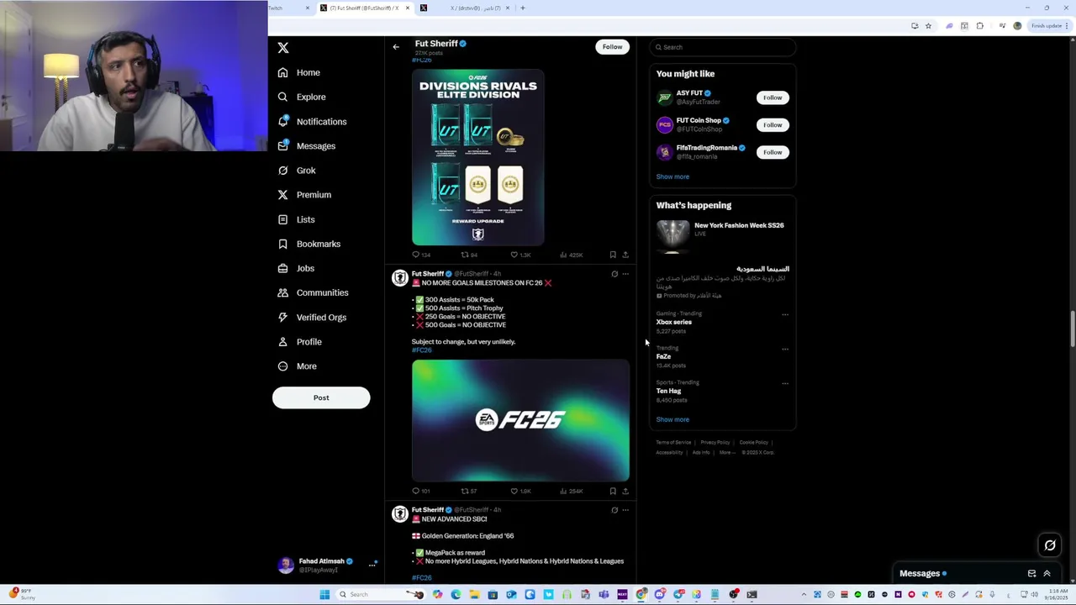
Task: Follow Fut Sheriff from the header
Action: (612, 47)
